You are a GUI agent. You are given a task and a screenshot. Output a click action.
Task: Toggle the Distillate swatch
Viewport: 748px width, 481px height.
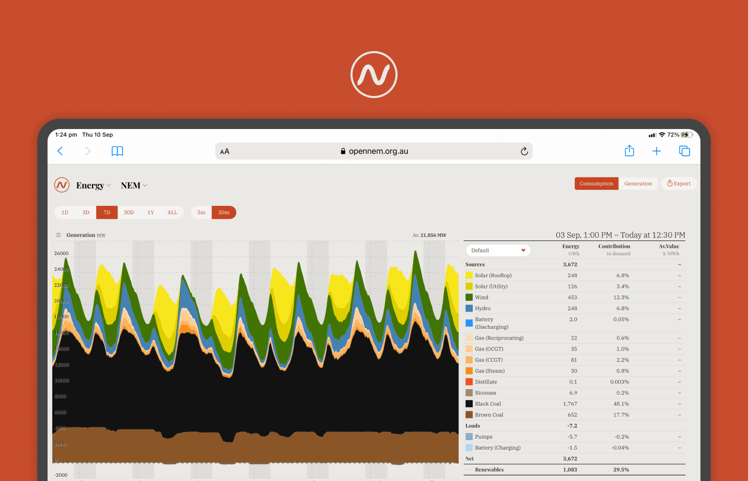point(469,382)
